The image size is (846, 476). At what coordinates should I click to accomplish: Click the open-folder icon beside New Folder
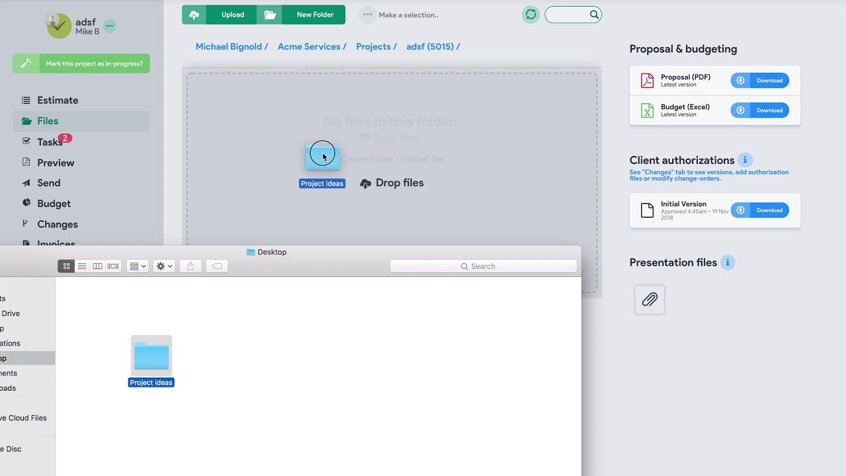point(270,15)
